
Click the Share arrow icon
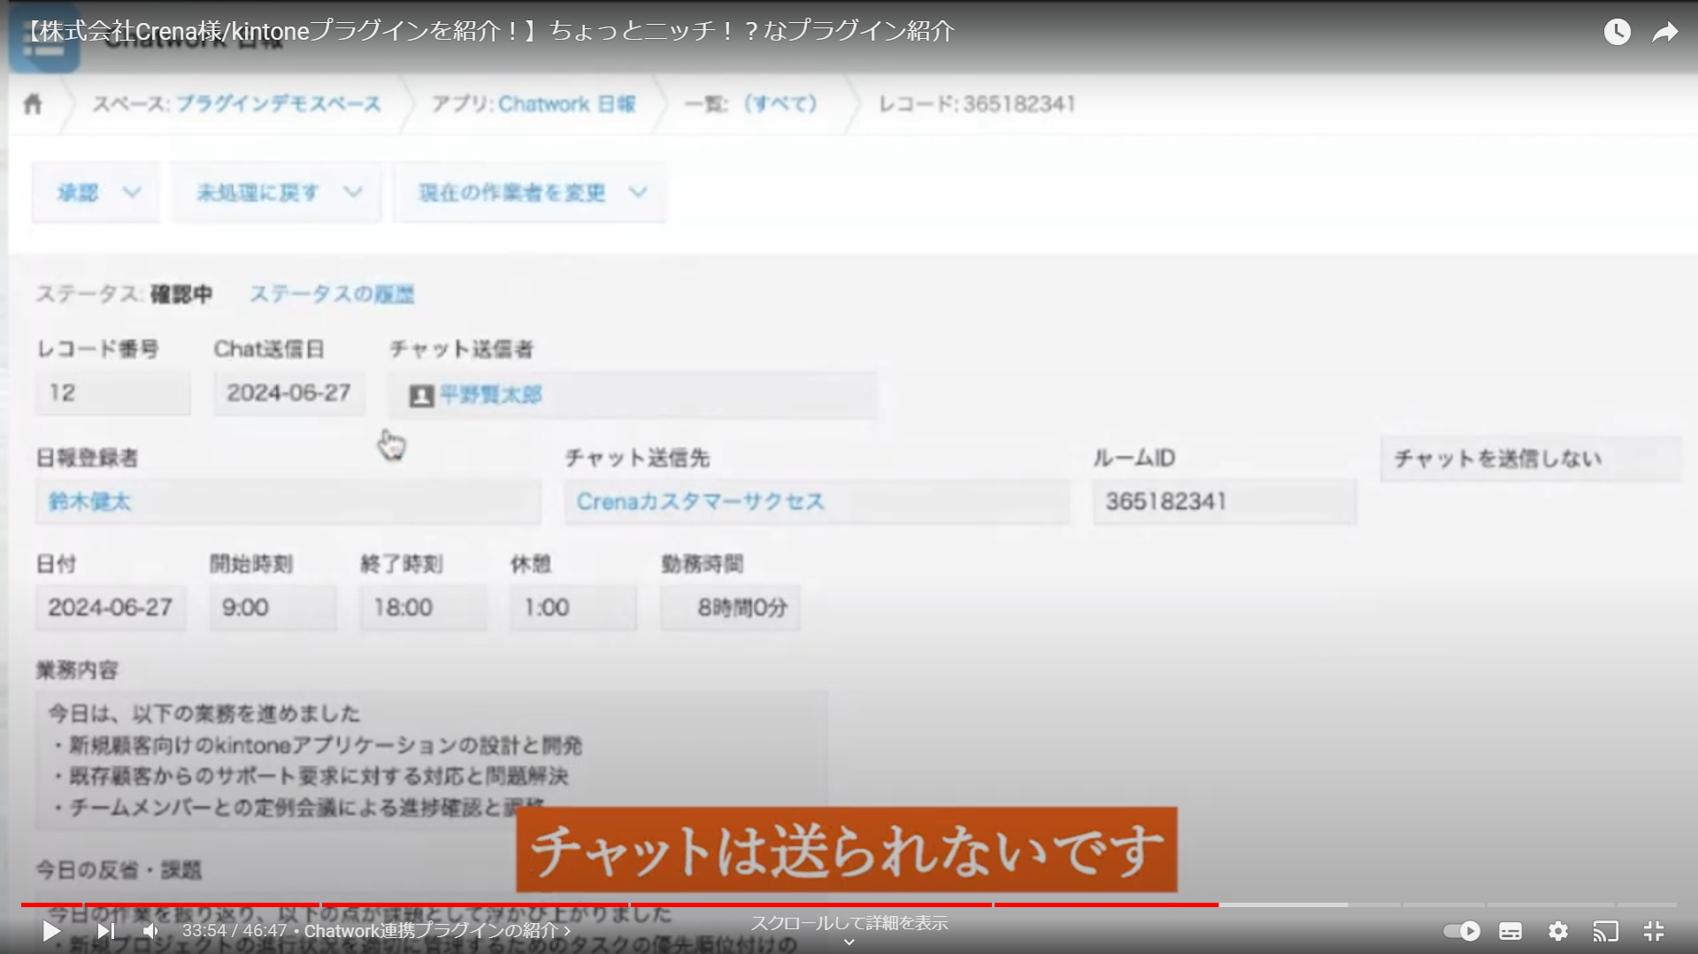(x=1665, y=33)
